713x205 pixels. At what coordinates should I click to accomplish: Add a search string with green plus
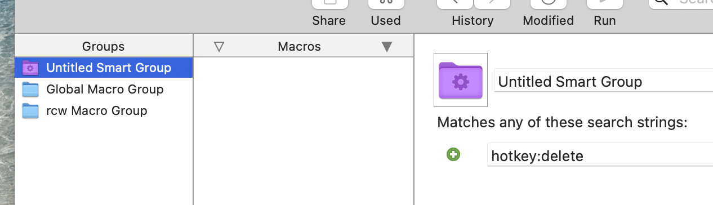[453, 154]
